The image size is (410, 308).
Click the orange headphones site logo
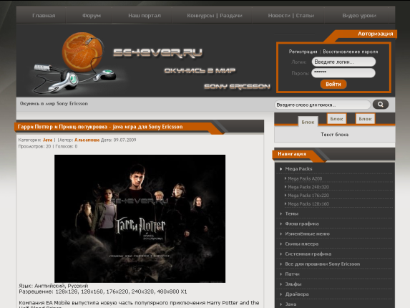click(x=76, y=63)
